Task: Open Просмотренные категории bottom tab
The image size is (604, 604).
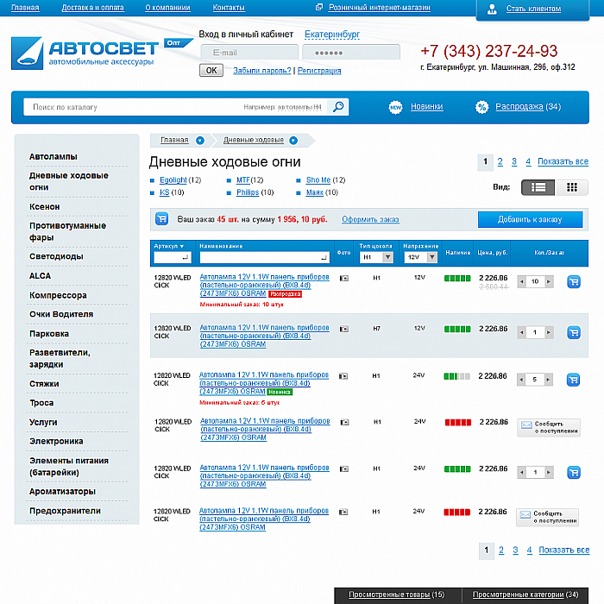Action: 525,595
